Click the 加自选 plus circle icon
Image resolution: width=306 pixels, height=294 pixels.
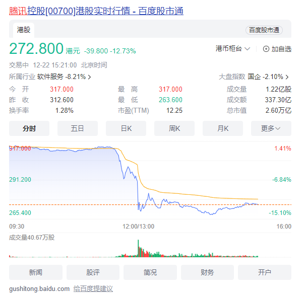pos(266,49)
